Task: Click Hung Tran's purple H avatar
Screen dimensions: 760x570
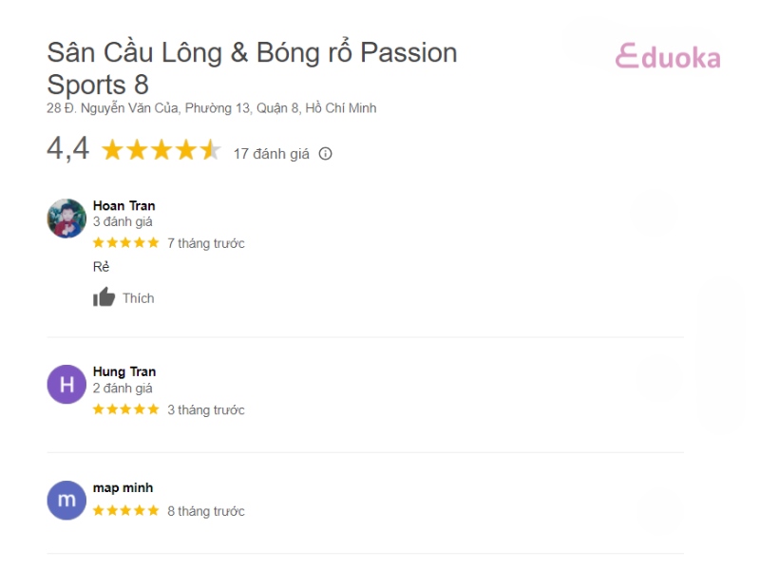Action: 66,385
